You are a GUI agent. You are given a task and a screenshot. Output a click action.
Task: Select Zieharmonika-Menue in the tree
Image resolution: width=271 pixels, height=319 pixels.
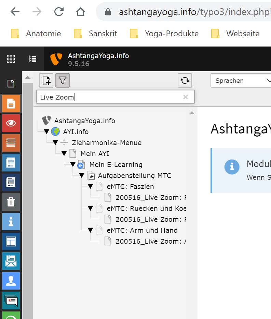tap(107, 143)
